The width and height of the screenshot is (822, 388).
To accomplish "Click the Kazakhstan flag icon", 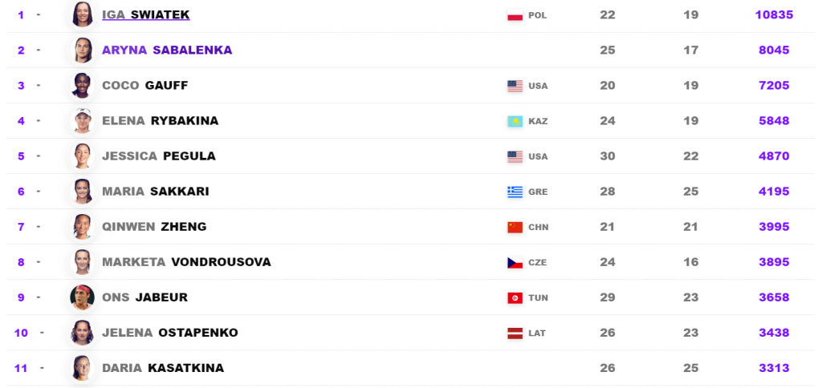I will click(515, 121).
